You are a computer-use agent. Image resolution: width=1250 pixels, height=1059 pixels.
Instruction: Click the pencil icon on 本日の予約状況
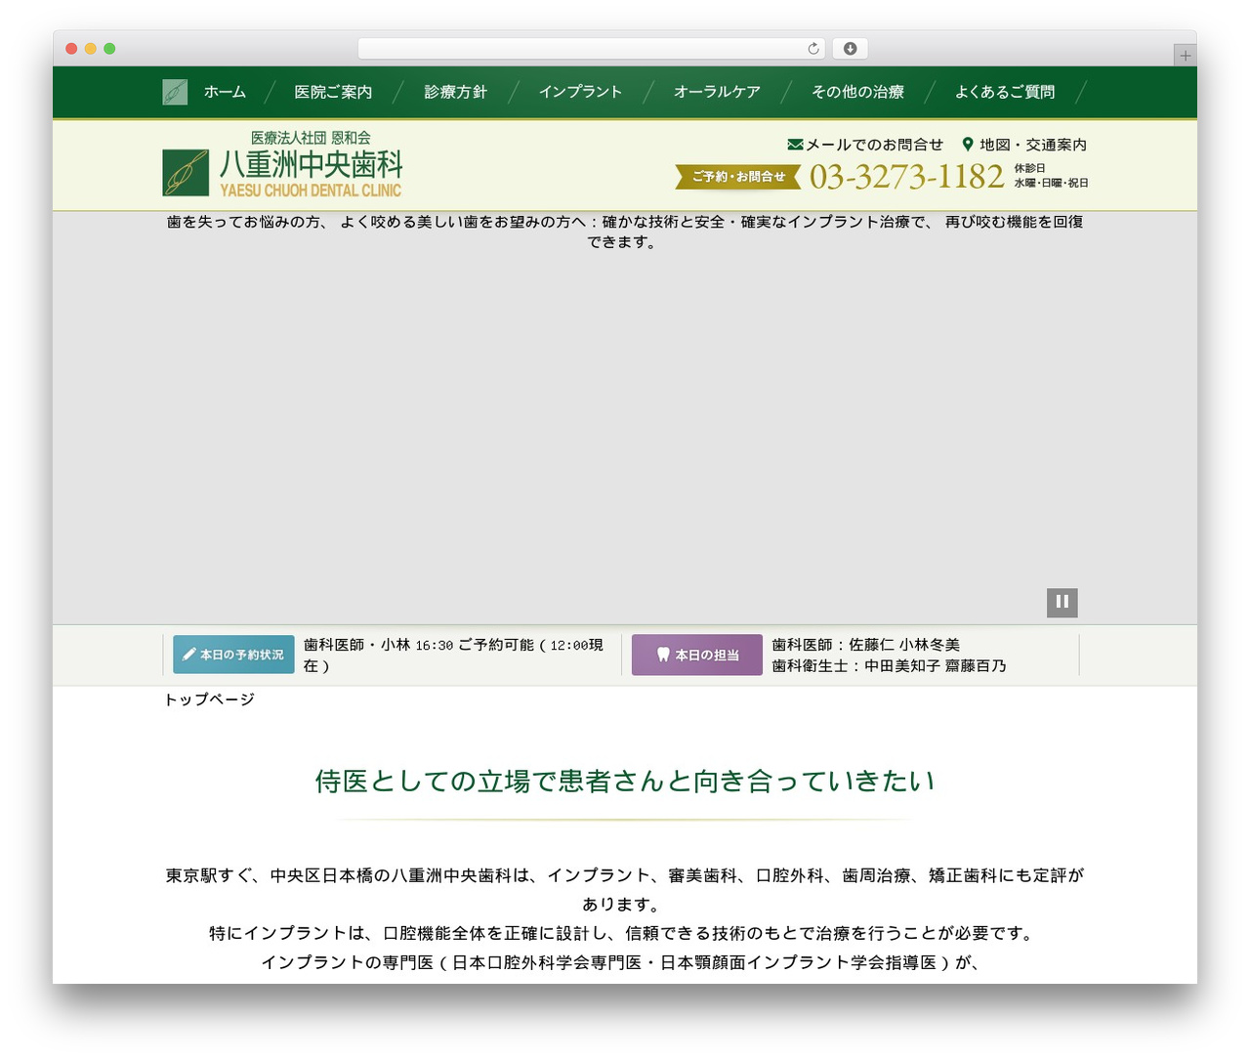point(189,655)
